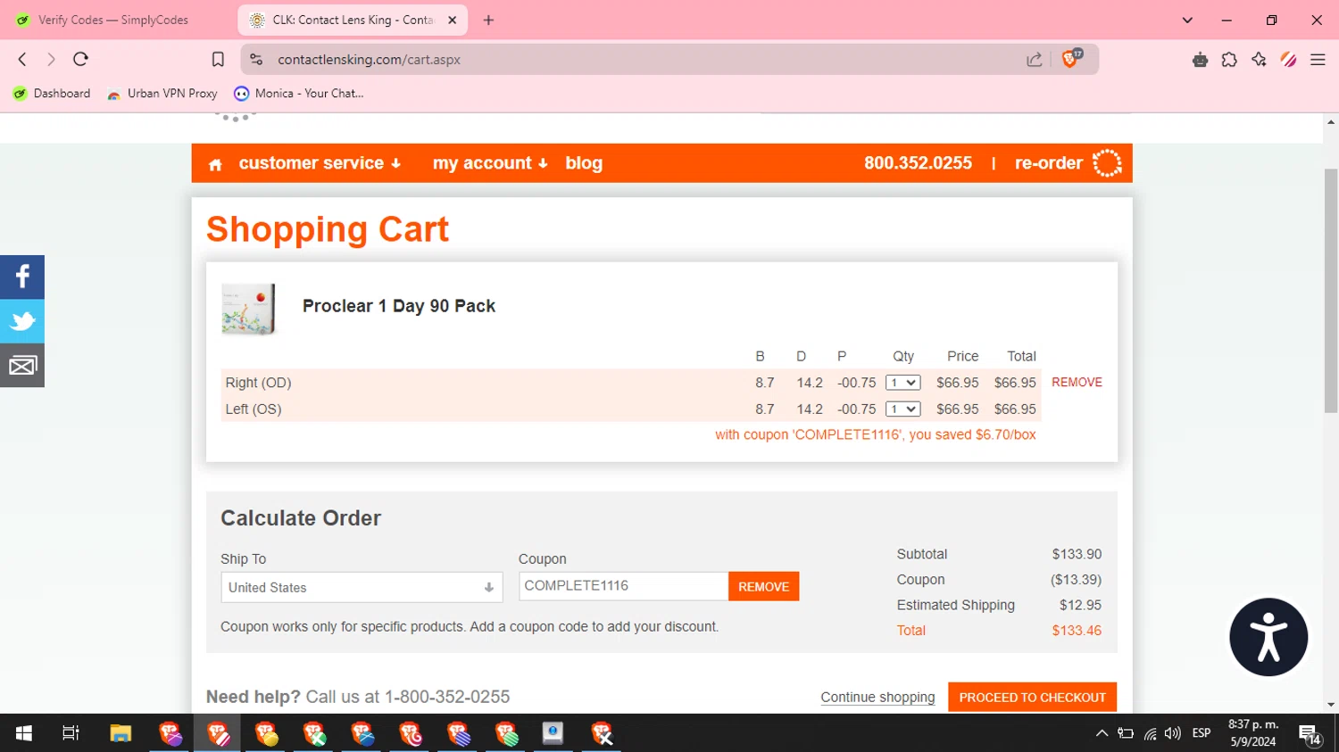Viewport: 1339px width, 752px height.
Task: Remove Proclear 1 Day from cart
Action: [1077, 382]
